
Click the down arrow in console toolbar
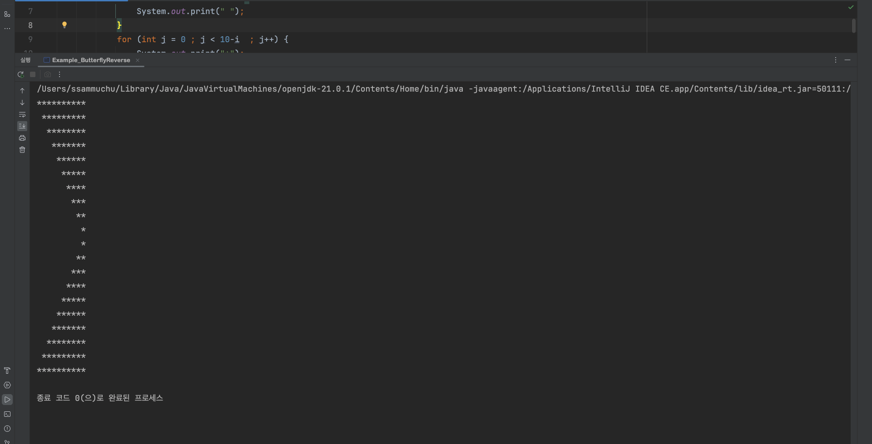[x=22, y=102]
